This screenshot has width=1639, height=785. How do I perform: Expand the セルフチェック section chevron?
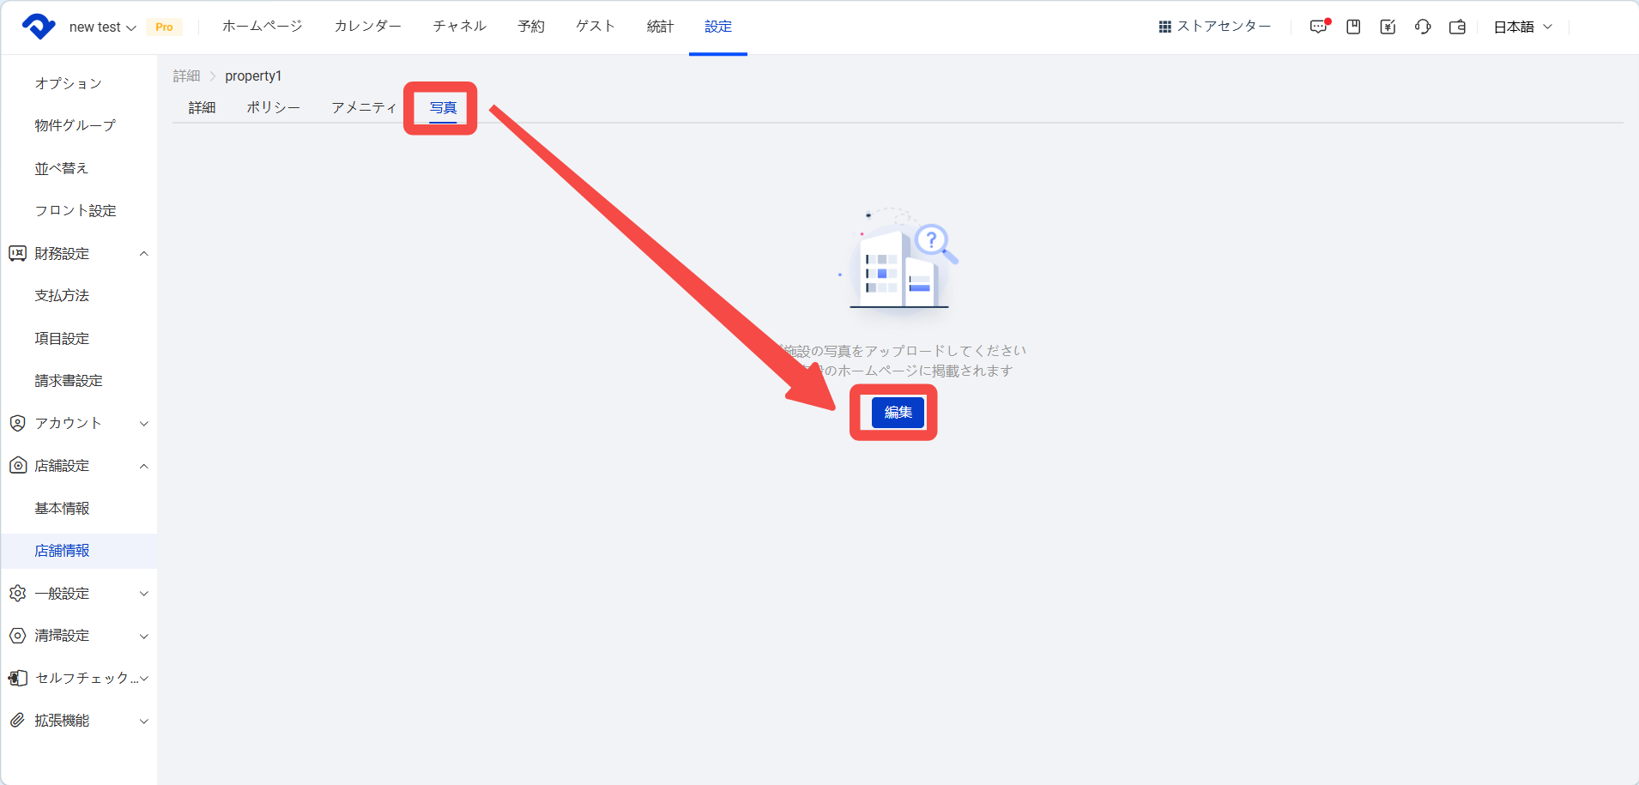point(144,678)
